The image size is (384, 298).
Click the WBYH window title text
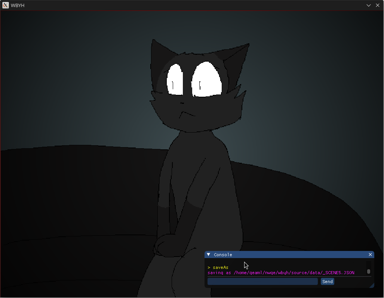(18, 5)
